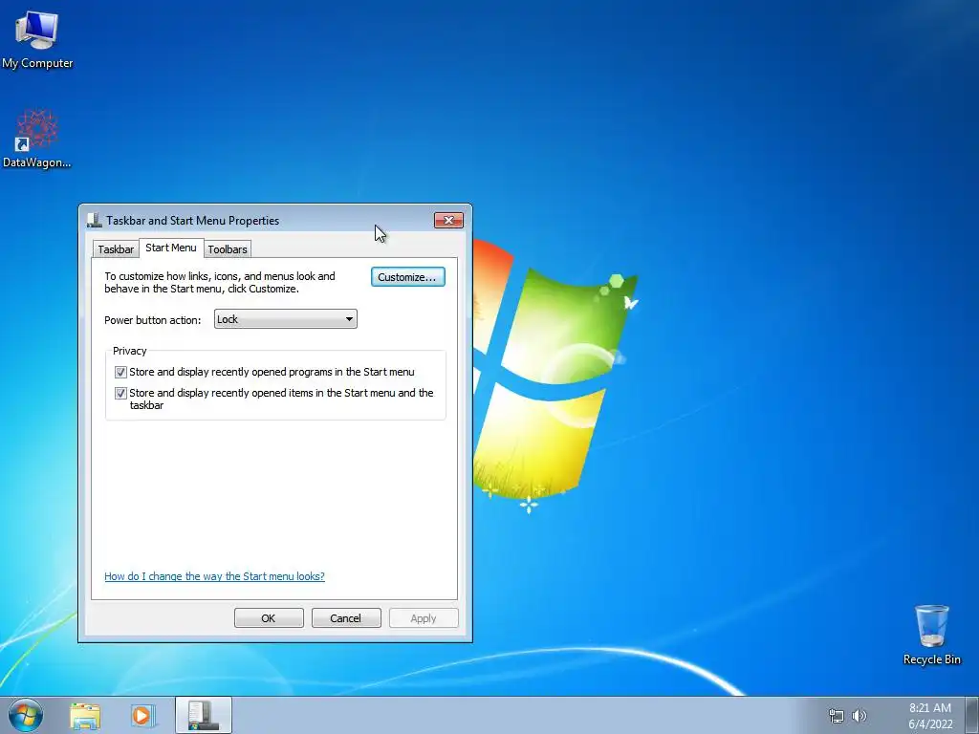Viewport: 979px width, 734px height.
Task: Toggle recently opened programs checkbox
Action: click(120, 372)
